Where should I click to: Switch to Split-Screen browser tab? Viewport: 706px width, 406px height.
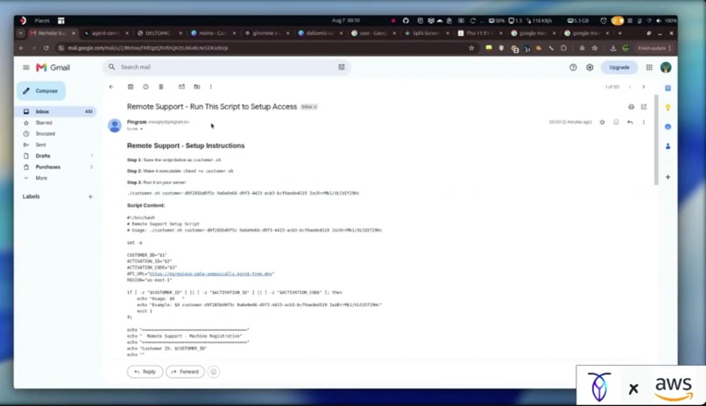click(x=427, y=33)
